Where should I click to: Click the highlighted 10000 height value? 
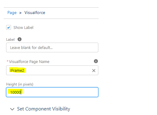pyautogui.click(x=15, y=92)
